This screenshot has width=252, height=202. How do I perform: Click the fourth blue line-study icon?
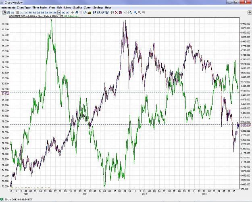pos(107,13)
